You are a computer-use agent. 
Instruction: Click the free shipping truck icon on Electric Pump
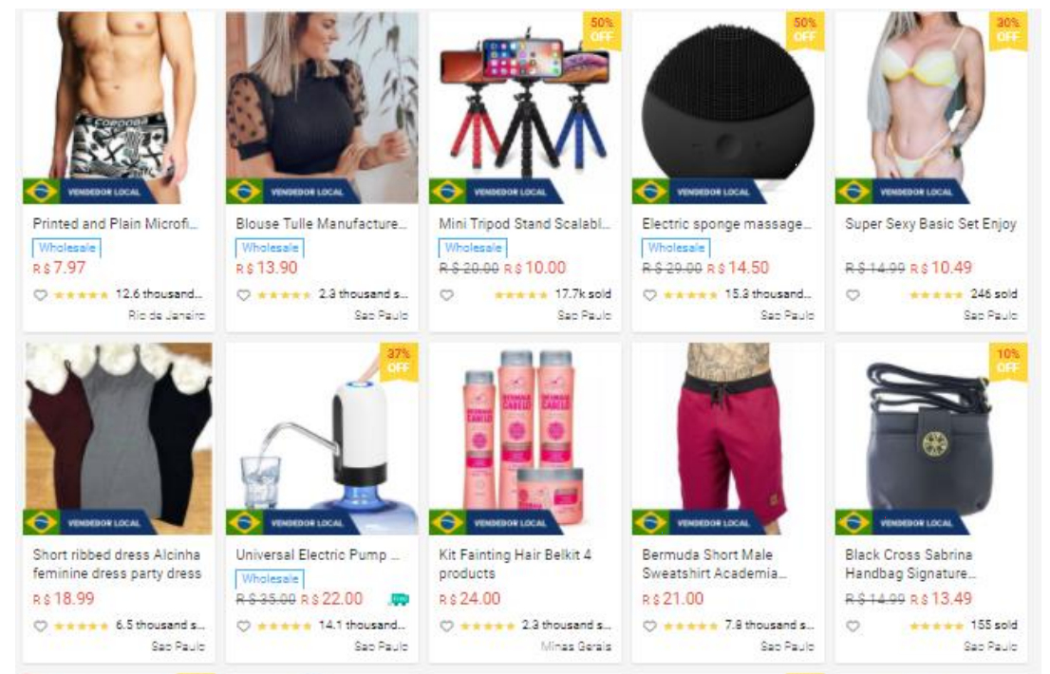(x=399, y=599)
